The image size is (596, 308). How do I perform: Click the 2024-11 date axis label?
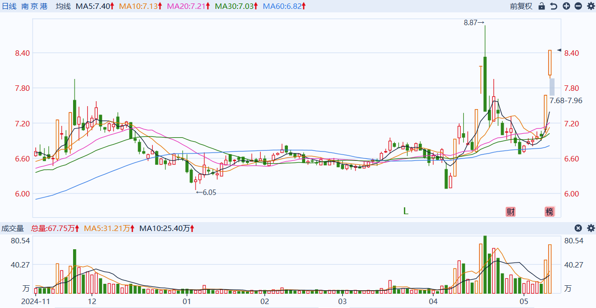pyautogui.click(x=36, y=301)
